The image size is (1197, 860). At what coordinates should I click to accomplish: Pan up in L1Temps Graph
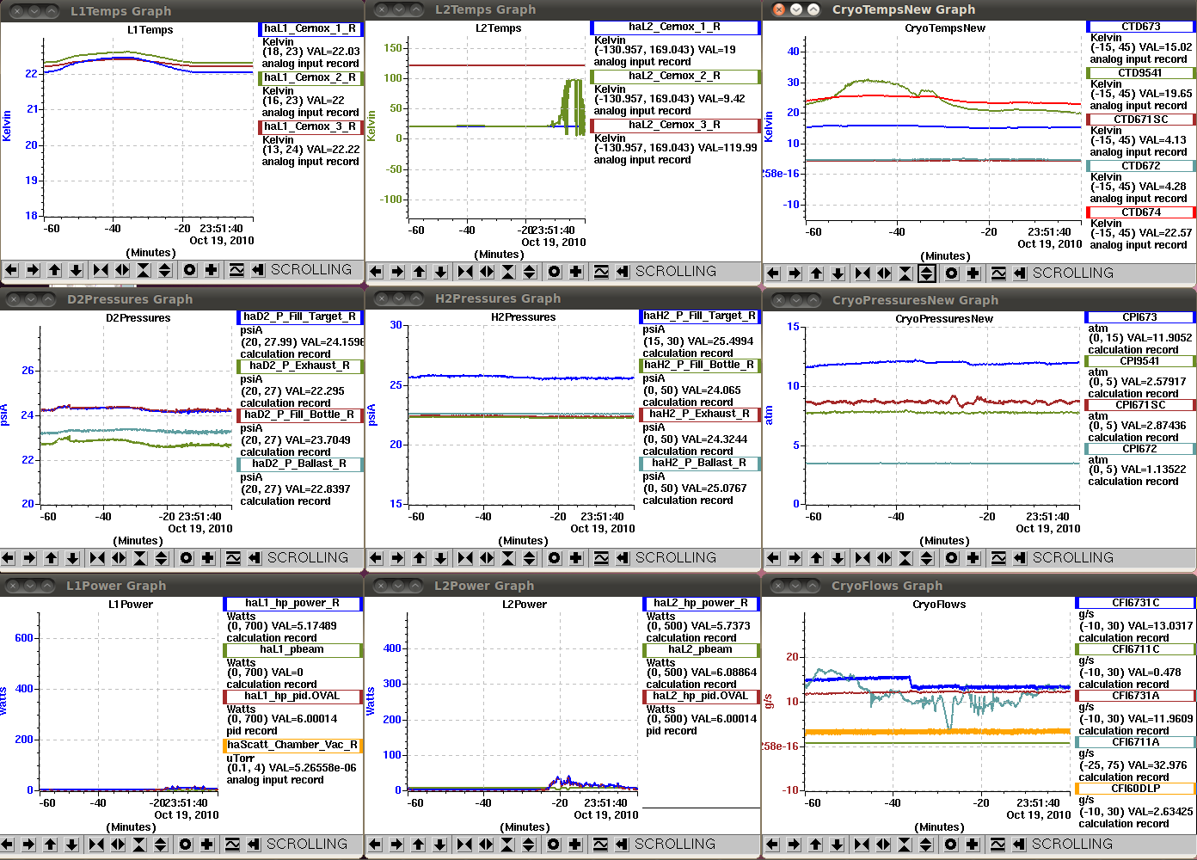(54, 270)
